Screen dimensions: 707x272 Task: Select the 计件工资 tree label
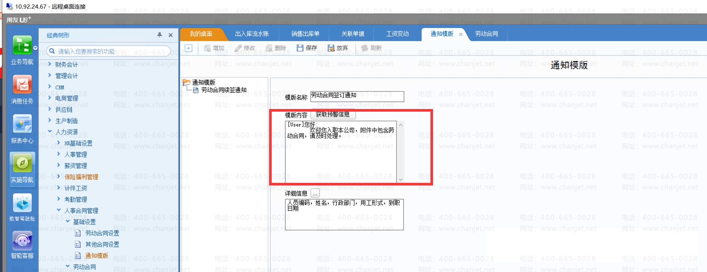75,188
